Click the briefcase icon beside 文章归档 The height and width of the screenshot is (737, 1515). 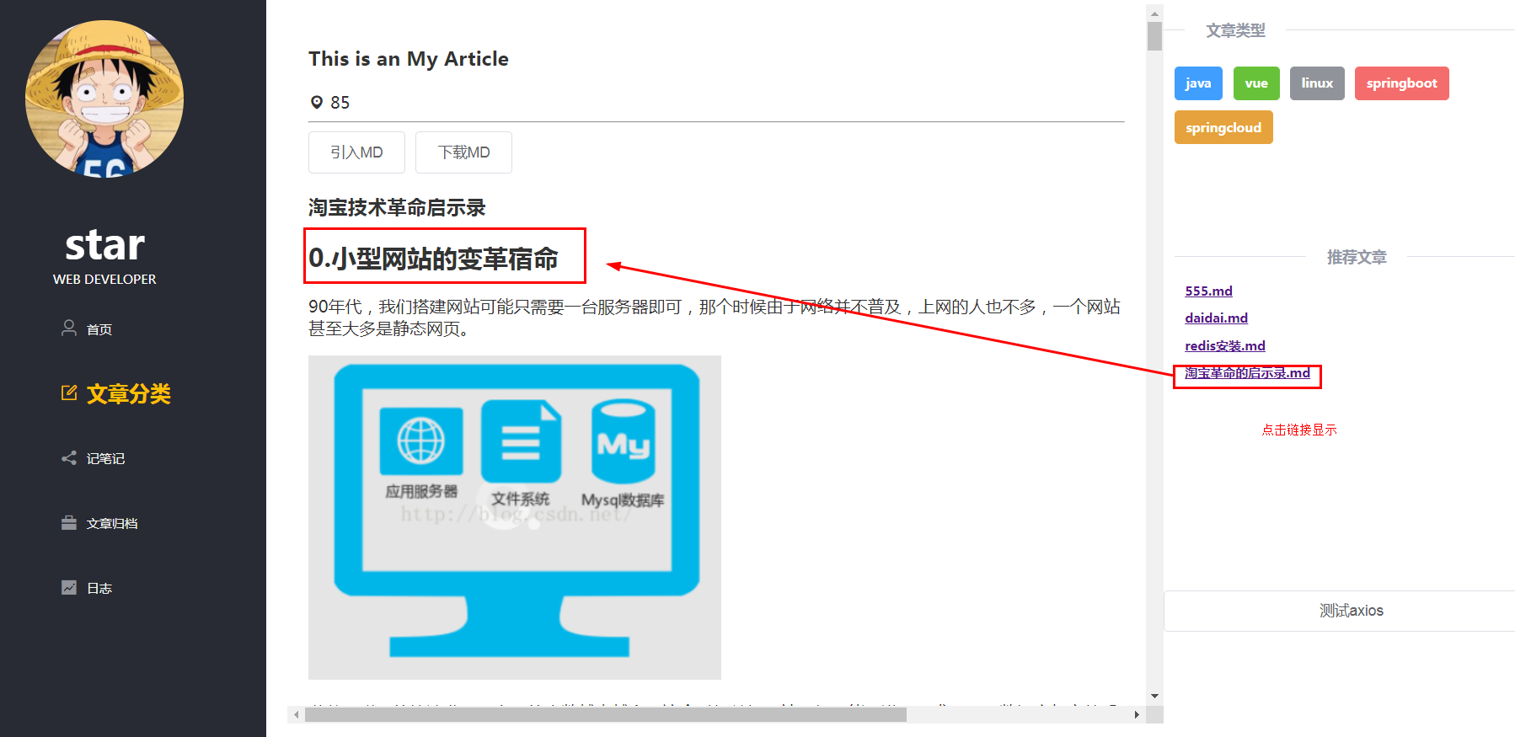coord(69,522)
